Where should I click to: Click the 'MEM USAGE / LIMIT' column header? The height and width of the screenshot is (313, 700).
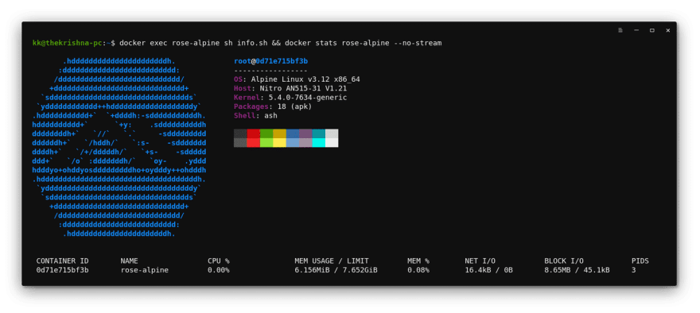pos(332,261)
